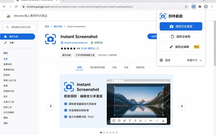Click the Chrome web store rainbow logo
The height and width of the screenshot is (135, 216).
[x=8, y=16]
